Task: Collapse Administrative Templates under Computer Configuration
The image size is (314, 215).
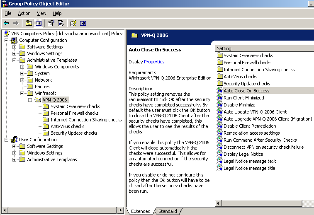Action: [x=14, y=60]
